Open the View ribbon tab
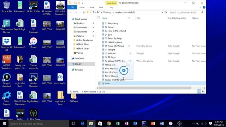The width and height of the screenshot is (226, 127). 101,7
